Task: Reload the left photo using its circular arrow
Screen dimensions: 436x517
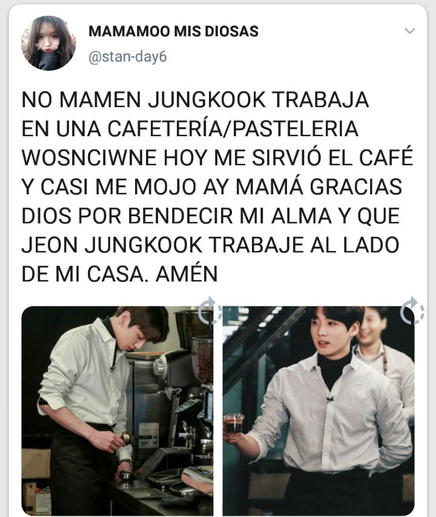Action: click(x=210, y=311)
